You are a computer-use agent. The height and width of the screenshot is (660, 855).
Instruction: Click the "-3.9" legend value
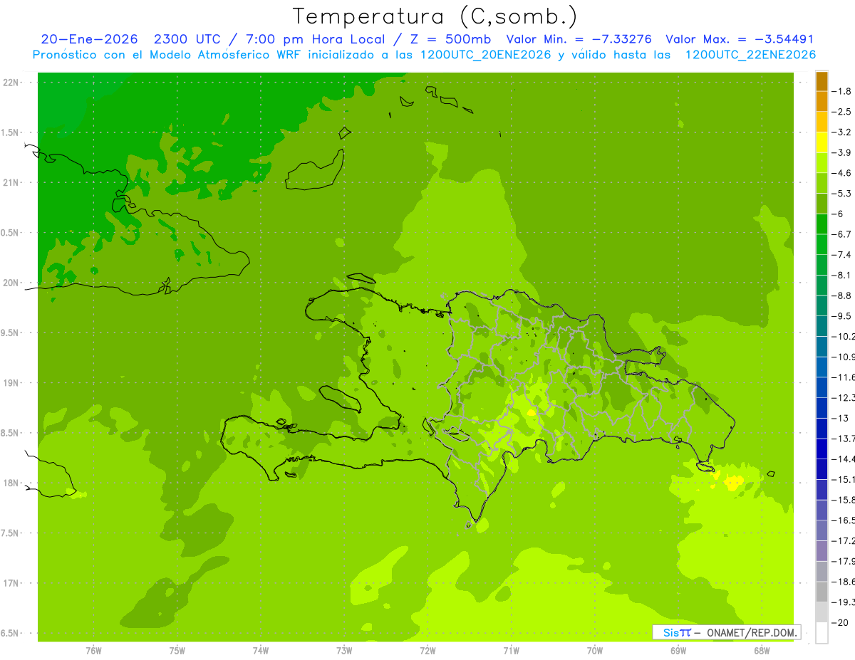point(843,152)
